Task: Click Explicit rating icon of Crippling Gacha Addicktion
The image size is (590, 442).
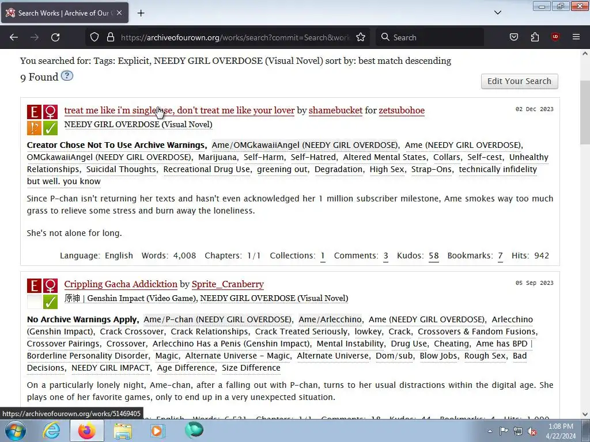Action: [34, 285]
